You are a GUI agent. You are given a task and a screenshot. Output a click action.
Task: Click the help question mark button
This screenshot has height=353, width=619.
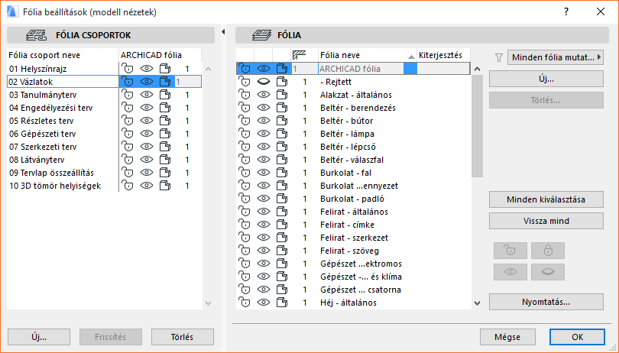(x=566, y=12)
